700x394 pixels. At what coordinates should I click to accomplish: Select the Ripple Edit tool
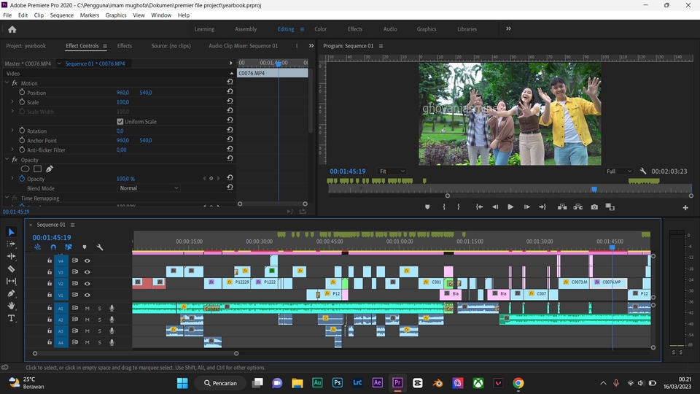click(11, 256)
